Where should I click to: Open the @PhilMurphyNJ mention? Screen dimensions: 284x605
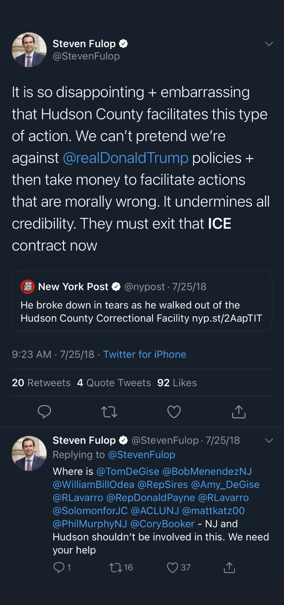[x=90, y=524]
